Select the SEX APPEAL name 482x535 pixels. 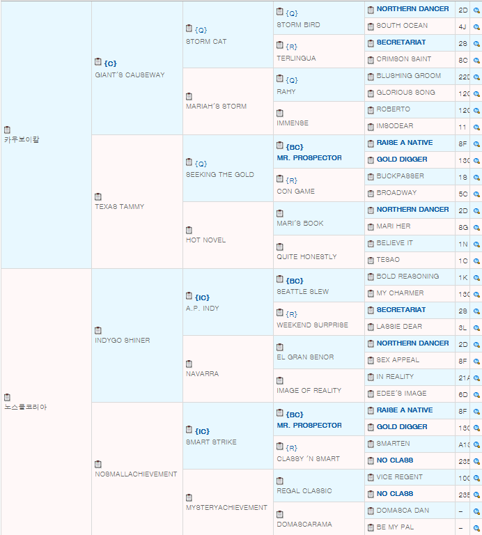click(398, 360)
